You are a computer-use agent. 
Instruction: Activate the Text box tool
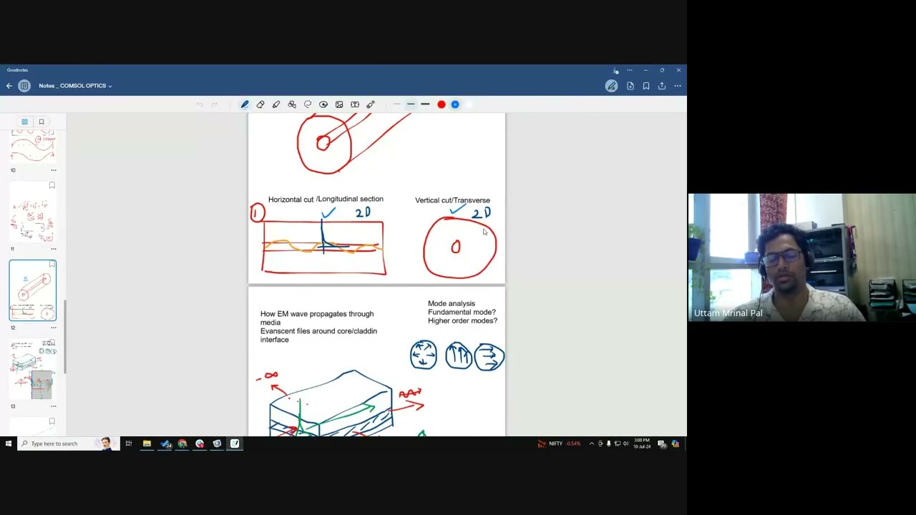[355, 104]
